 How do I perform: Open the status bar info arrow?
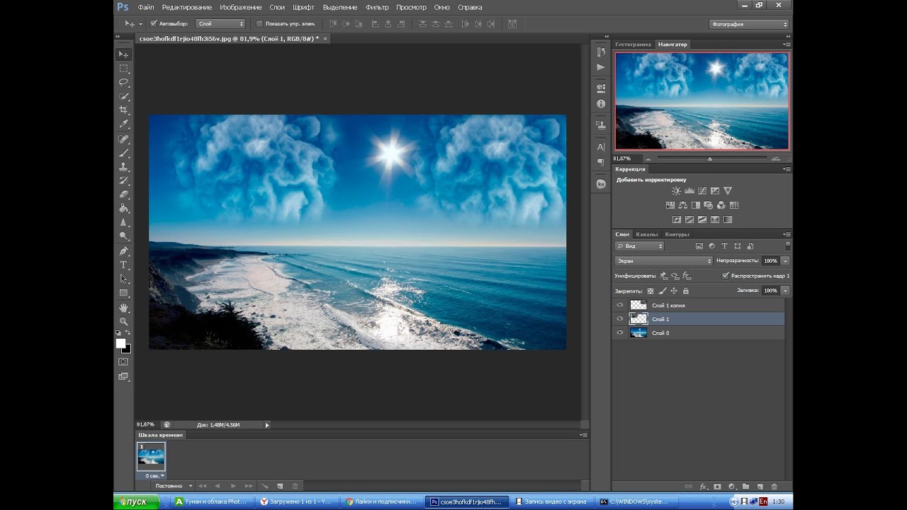(267, 425)
